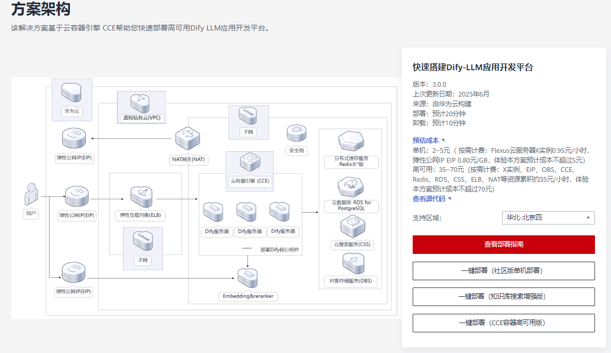Click the red 查看部署指南 button
This screenshot has height=353, width=611.
[x=504, y=245]
